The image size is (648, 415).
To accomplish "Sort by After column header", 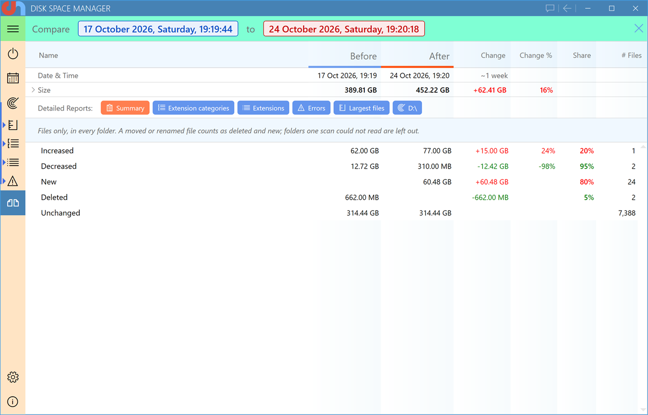I will 439,56.
